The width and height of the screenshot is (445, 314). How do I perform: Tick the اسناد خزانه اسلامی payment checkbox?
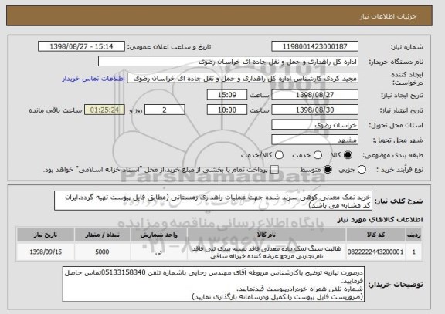point(274,170)
